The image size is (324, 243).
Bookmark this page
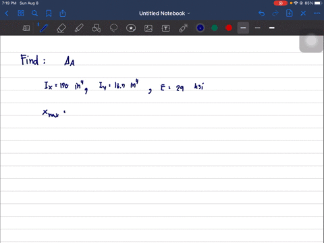coord(49,13)
